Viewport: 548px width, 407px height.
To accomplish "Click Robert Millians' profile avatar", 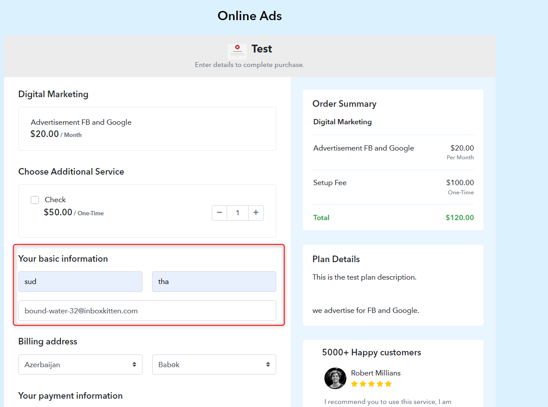I will (x=335, y=378).
